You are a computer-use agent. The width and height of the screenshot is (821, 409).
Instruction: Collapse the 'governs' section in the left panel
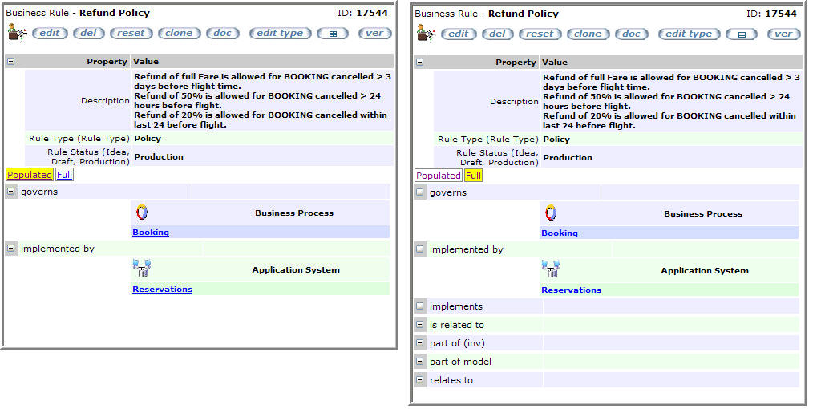pyautogui.click(x=11, y=192)
